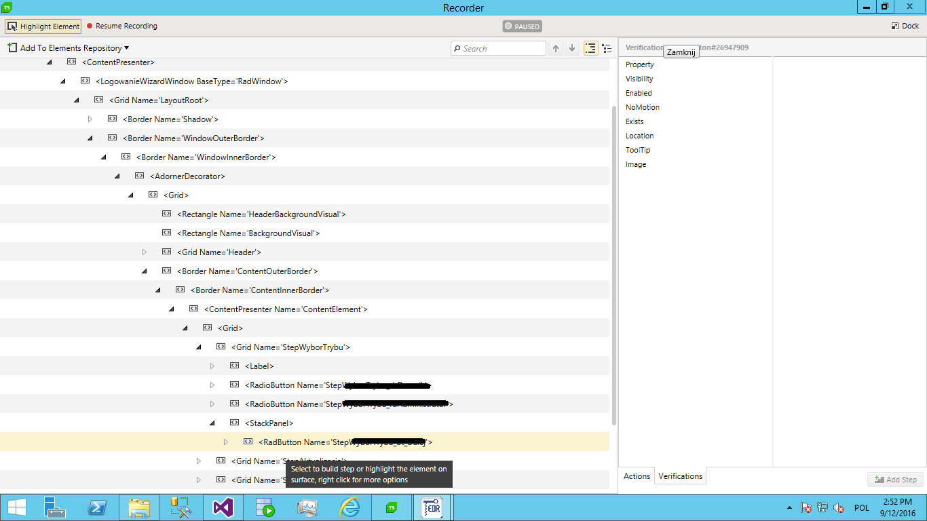This screenshot has height=521, width=927.
Task: Open Visual Studio from the taskbar
Action: 223,507
